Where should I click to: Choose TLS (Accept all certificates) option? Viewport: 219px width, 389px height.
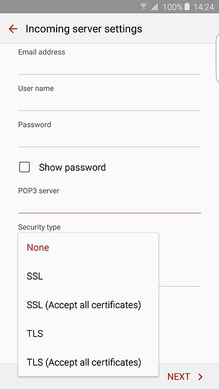[88, 362]
